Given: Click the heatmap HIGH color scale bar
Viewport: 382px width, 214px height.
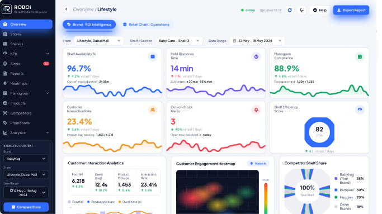Looking at the screenshot, I should [266, 198].
